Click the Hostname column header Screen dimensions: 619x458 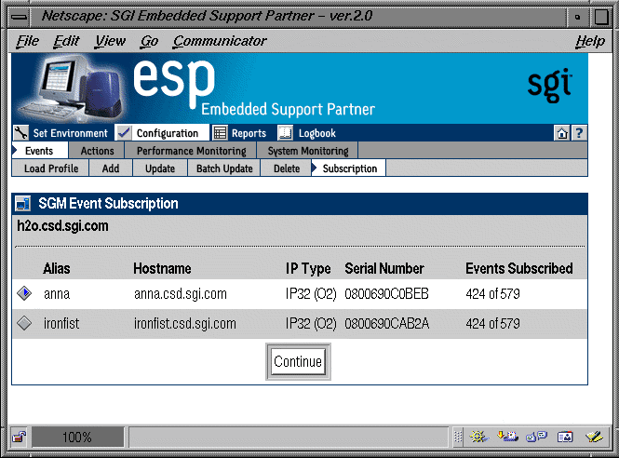click(x=162, y=269)
